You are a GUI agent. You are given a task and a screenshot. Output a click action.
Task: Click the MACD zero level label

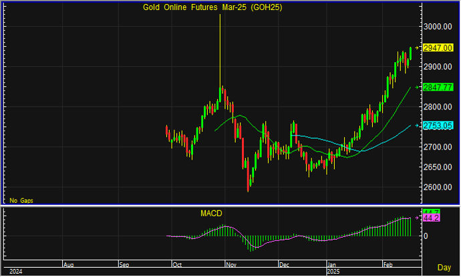426,236
